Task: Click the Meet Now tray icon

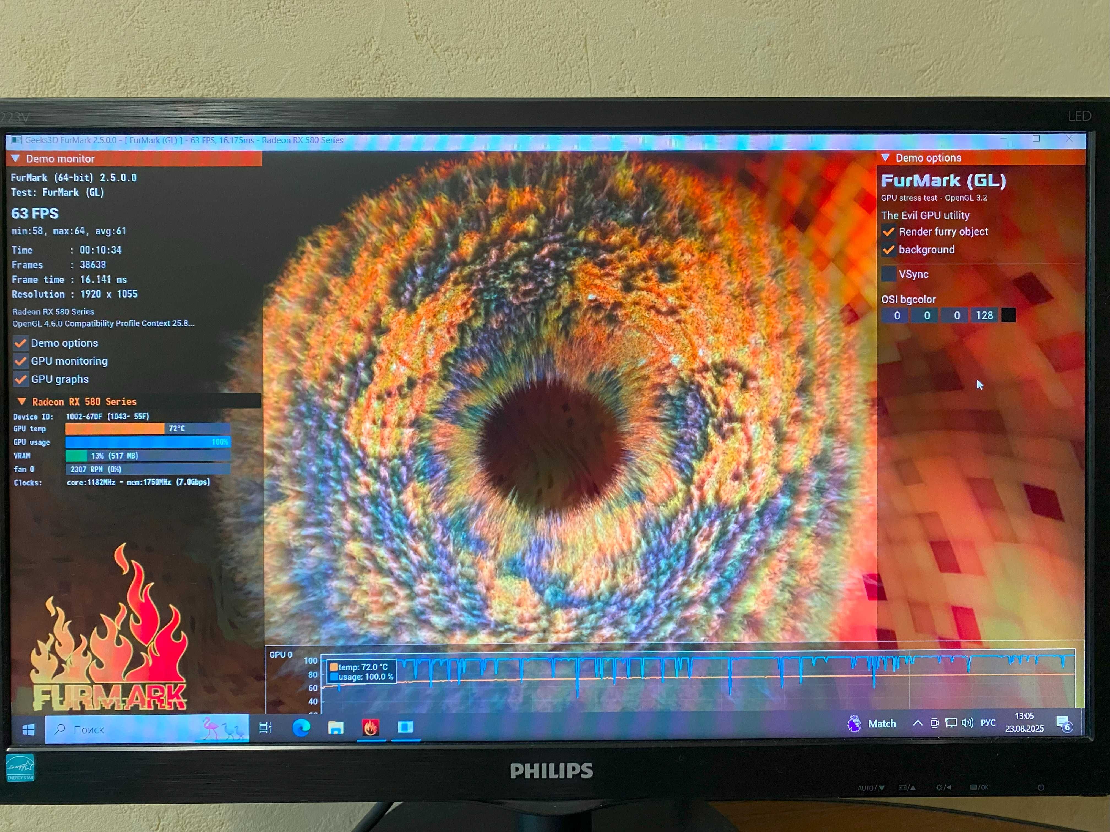Action: (x=934, y=723)
